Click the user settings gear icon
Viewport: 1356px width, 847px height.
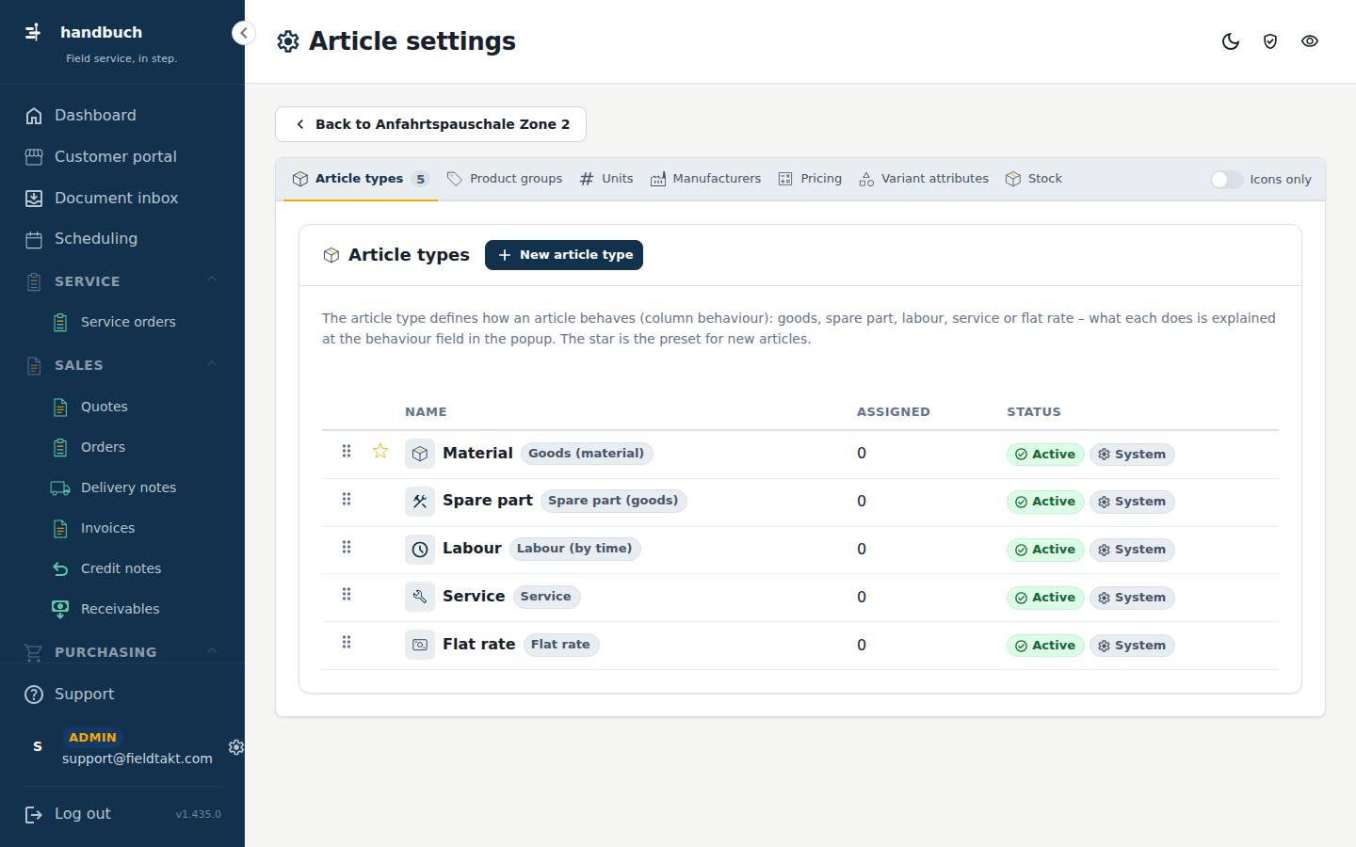pyautogui.click(x=236, y=746)
